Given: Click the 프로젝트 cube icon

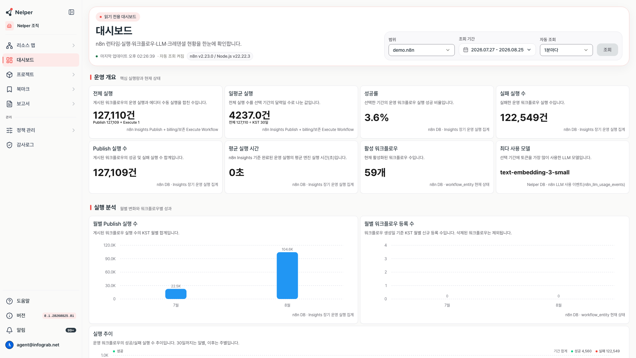Looking at the screenshot, I should point(10,75).
